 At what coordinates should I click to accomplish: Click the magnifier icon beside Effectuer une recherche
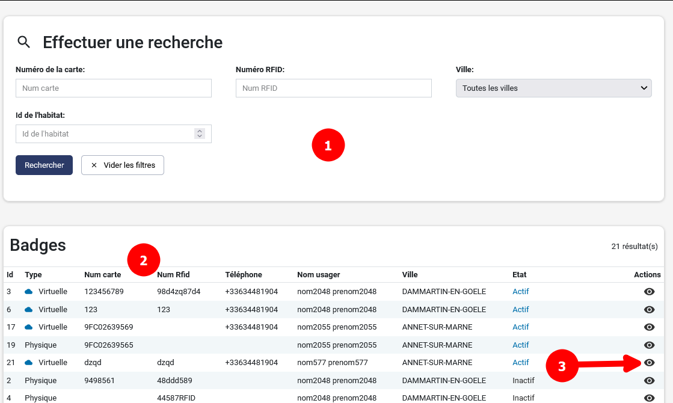(23, 42)
